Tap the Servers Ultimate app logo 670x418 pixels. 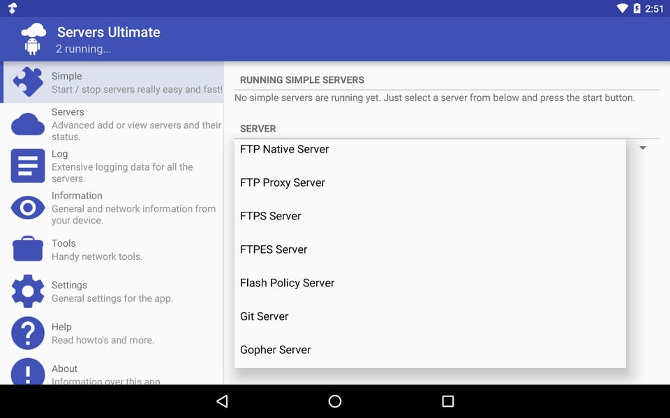[33, 39]
